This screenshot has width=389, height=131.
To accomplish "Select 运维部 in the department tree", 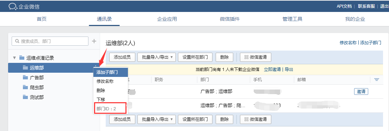I will (37, 67).
